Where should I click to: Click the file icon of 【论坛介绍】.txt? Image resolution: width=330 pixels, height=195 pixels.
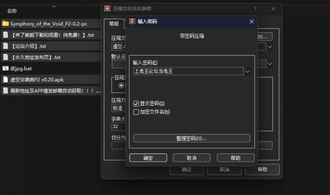coord(6,46)
